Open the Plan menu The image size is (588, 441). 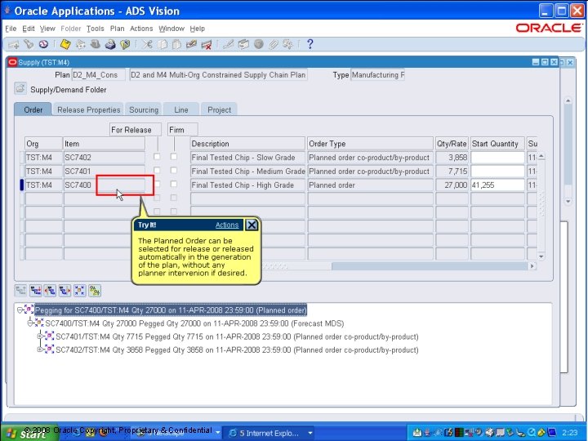pyautogui.click(x=117, y=29)
